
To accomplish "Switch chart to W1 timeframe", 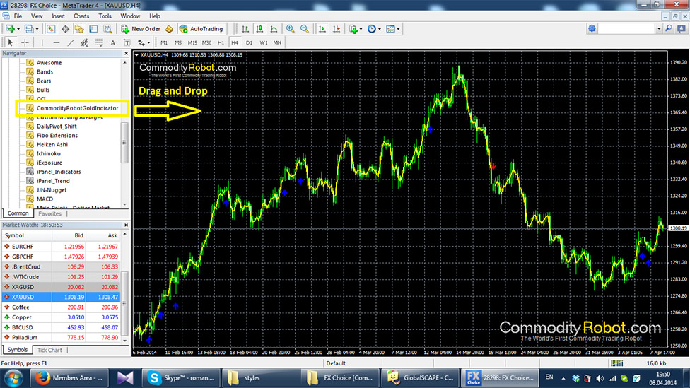I will tap(263, 42).
